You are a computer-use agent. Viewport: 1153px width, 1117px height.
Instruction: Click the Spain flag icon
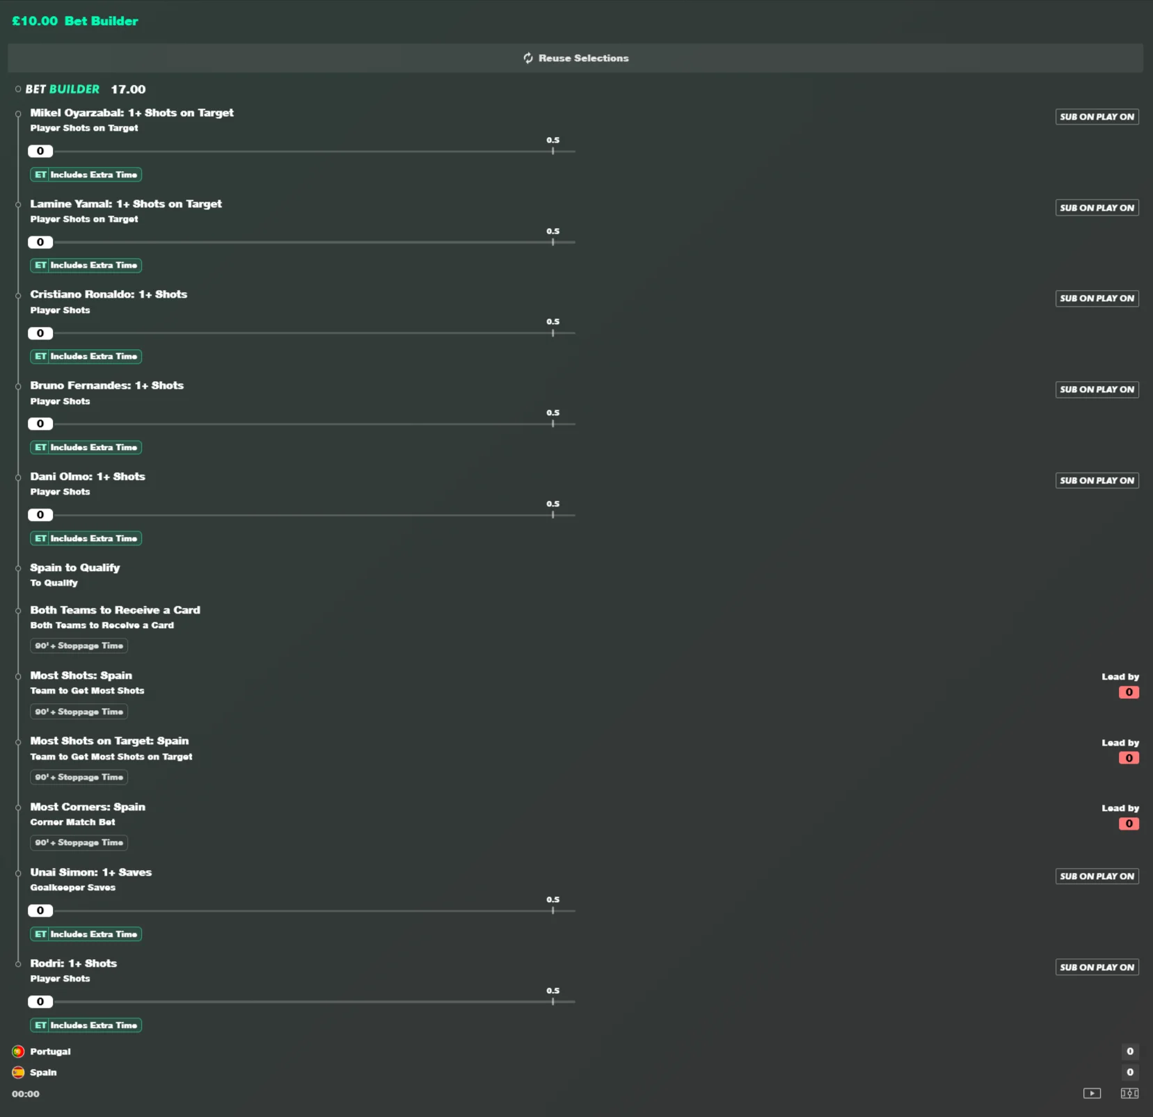18,1072
